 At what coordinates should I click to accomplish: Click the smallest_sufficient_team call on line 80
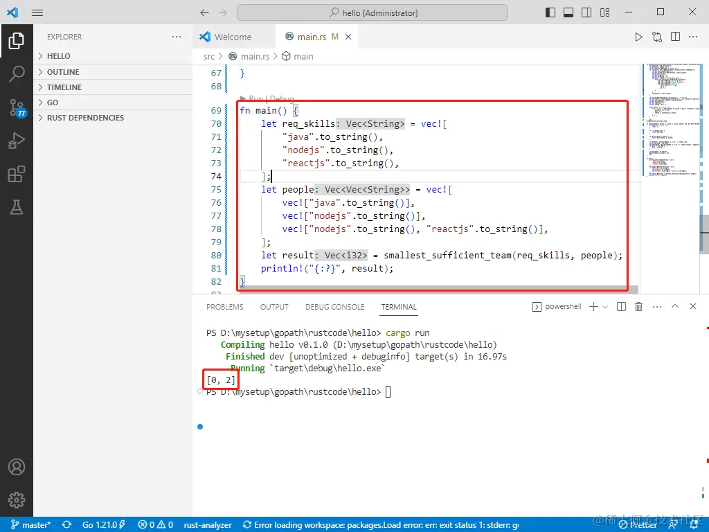pos(447,256)
